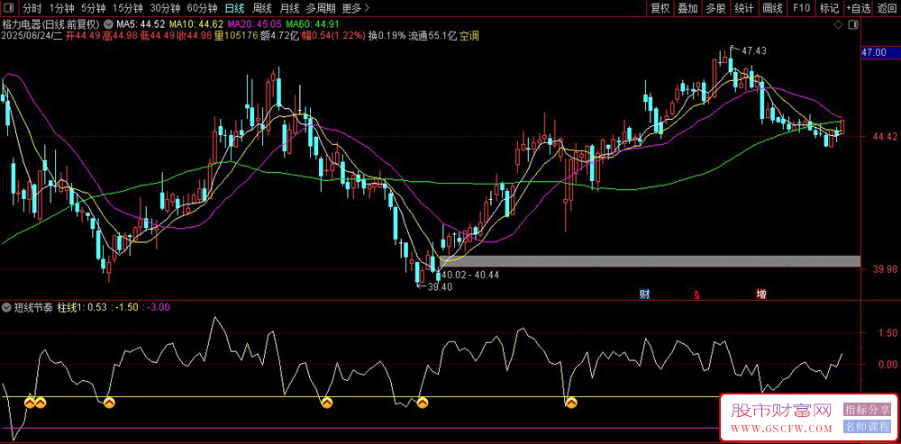This screenshot has height=444, width=901.
Task: Open dropdown next to 短线节奏 indicator
Action: click(7, 307)
